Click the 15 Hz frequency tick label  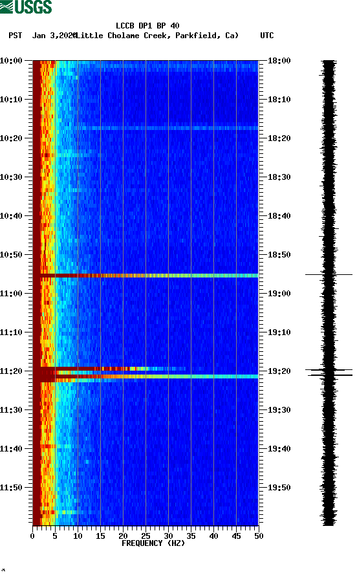click(100, 536)
